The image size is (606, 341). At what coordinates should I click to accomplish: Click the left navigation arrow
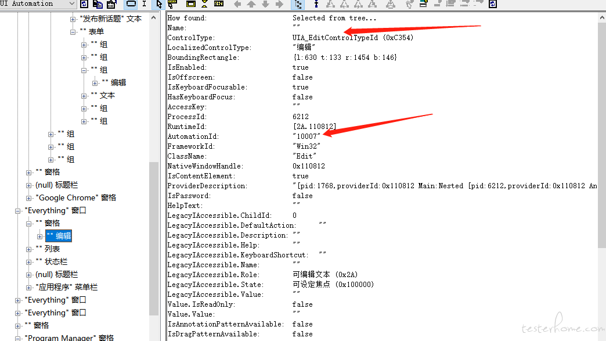tap(237, 4)
